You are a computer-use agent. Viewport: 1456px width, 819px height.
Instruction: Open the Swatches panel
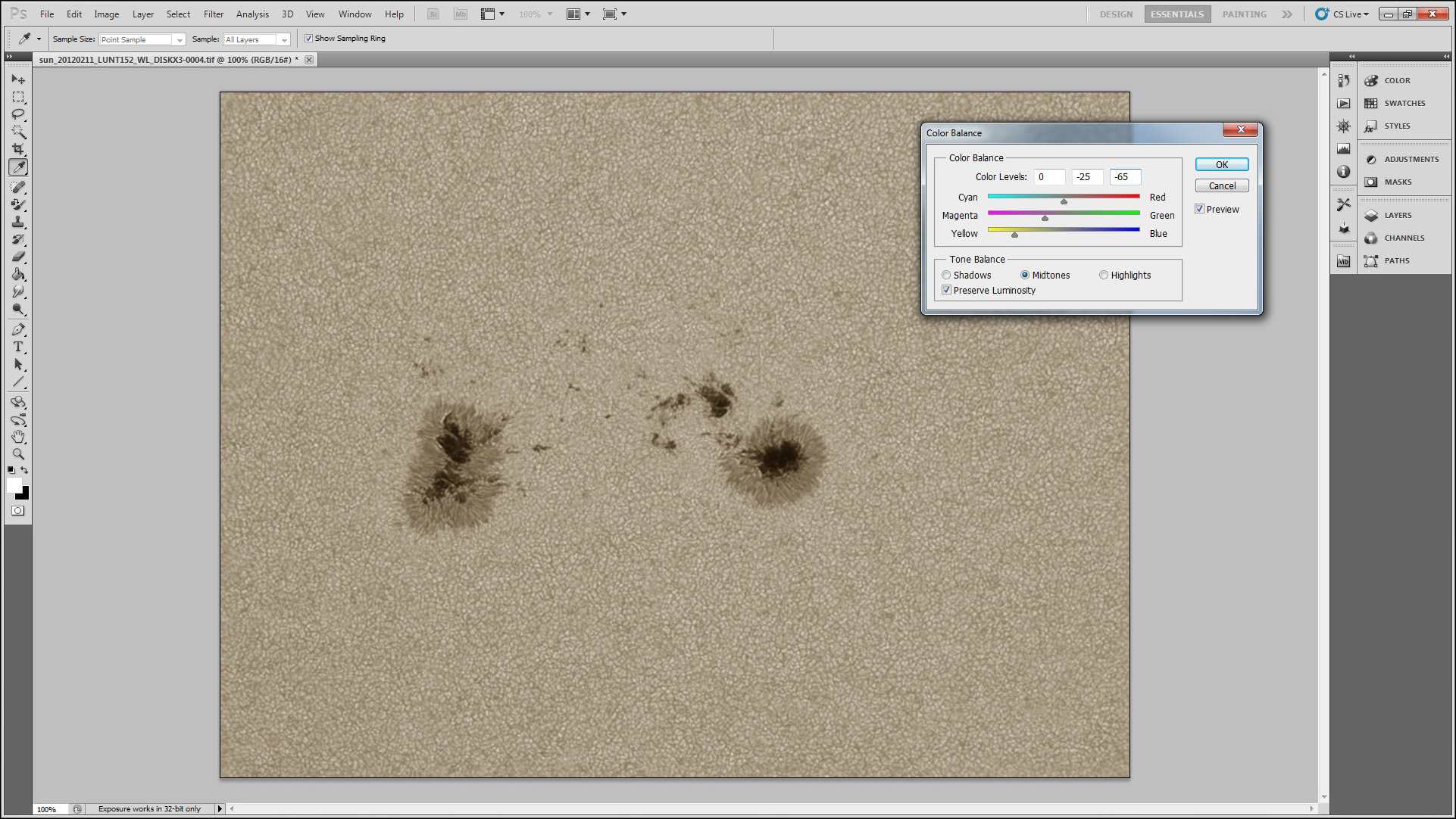pos(1404,104)
